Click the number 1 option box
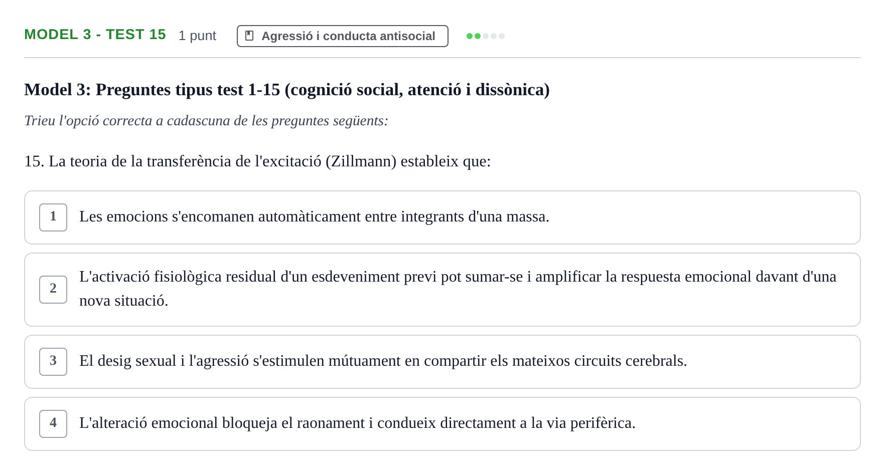Screen dimensions: 885x475 pyautogui.click(x=53, y=217)
